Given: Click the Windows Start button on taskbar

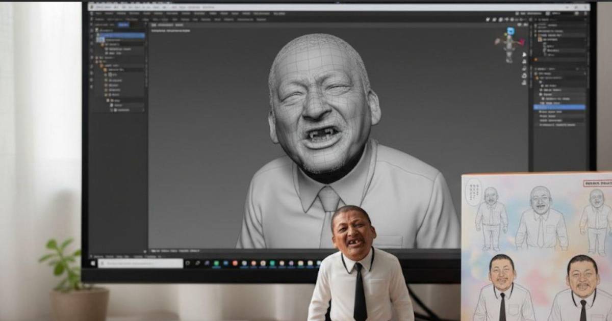Looking at the screenshot, I should click(x=93, y=263).
